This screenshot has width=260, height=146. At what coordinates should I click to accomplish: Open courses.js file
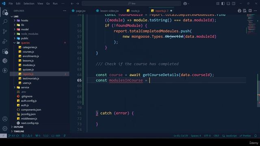[x=28, y=52]
